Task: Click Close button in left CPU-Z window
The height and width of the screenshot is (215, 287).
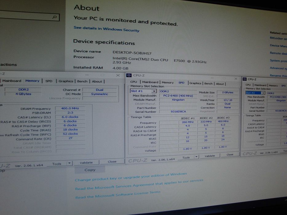Action: click(x=112, y=162)
